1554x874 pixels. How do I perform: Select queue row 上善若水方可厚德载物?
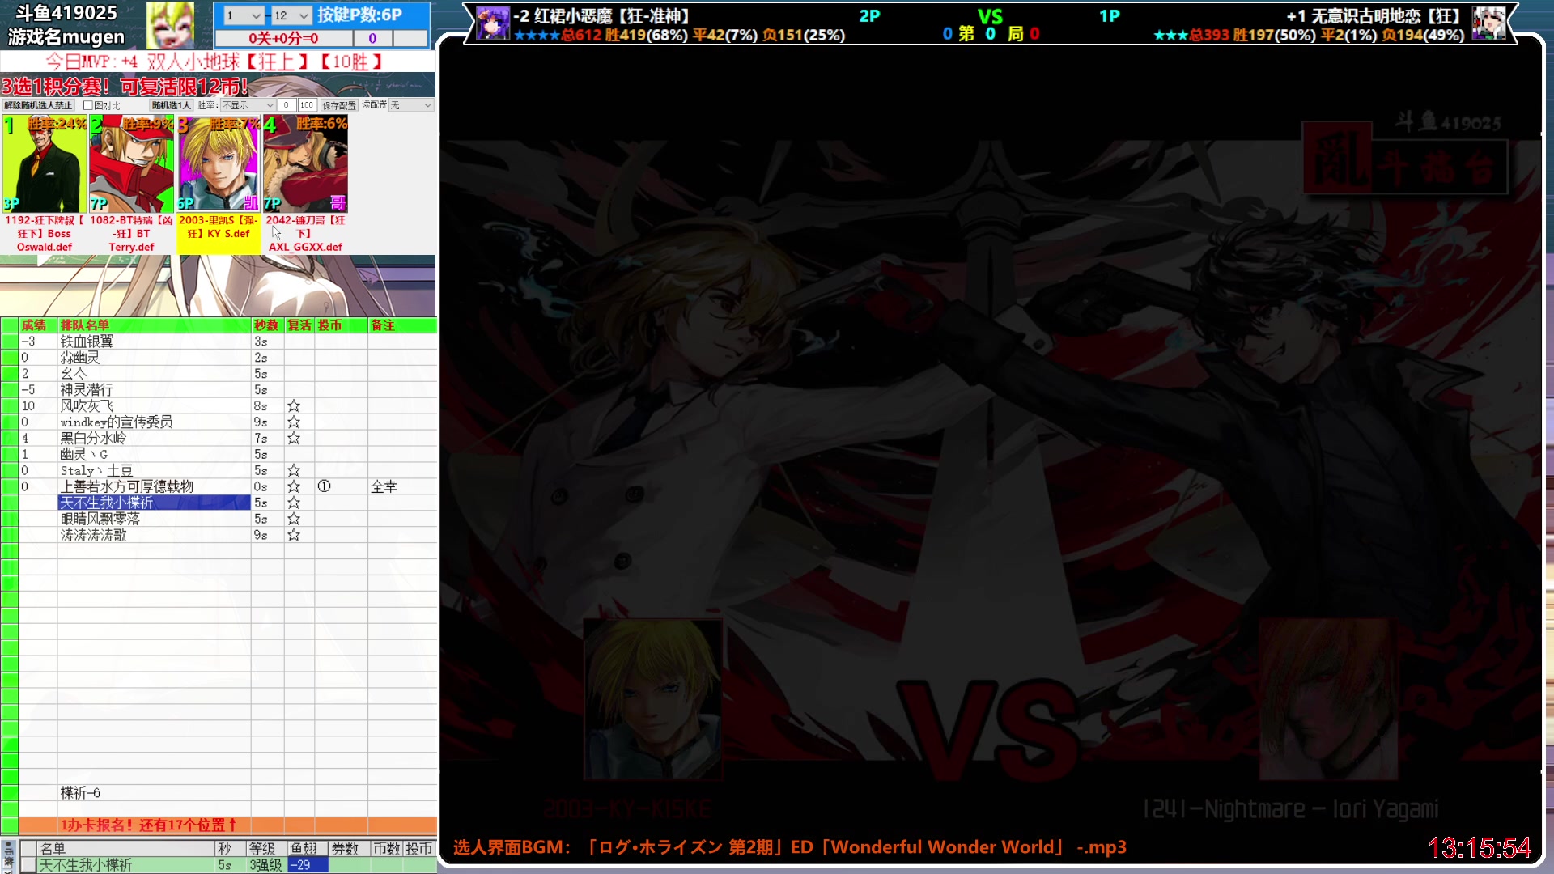coord(154,487)
